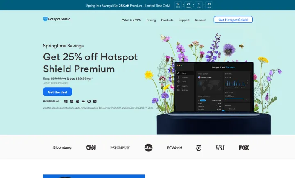Click the '$79.99/yr' struck-through price

pos(58,79)
